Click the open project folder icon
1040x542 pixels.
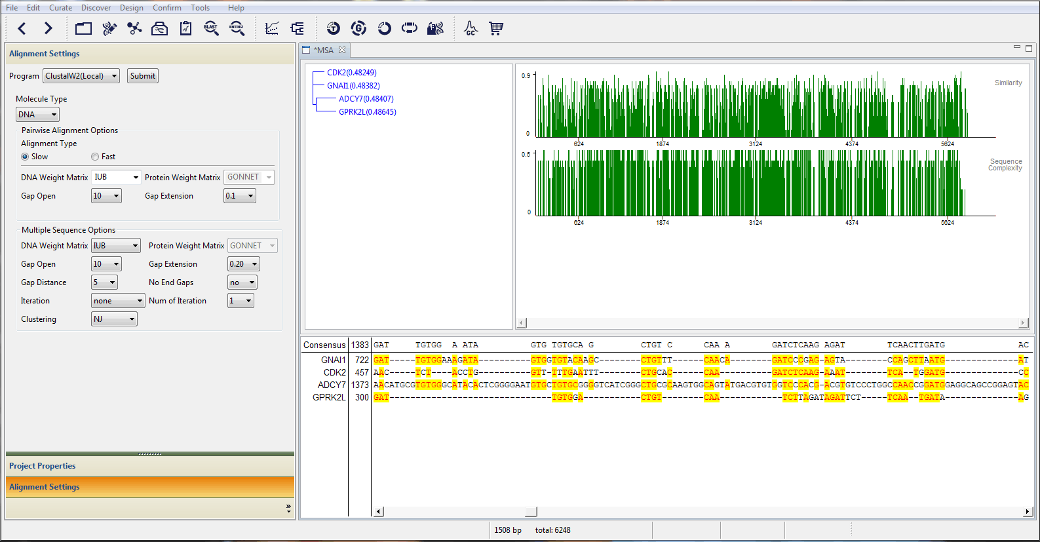(x=83, y=28)
